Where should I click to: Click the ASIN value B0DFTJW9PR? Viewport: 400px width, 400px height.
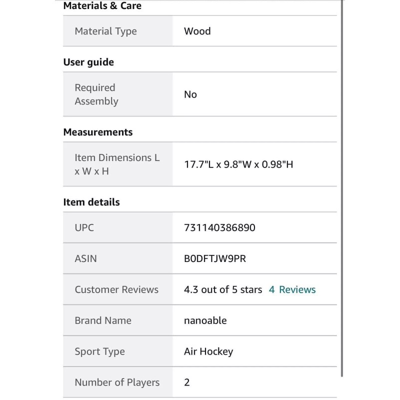[215, 258]
